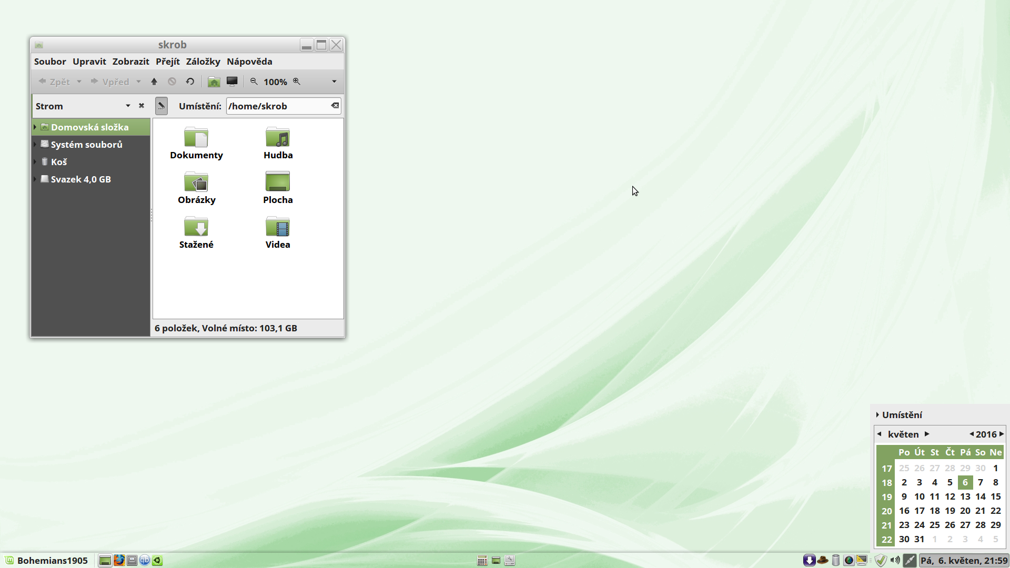Open the home folder via toolbar icon

coord(214,82)
